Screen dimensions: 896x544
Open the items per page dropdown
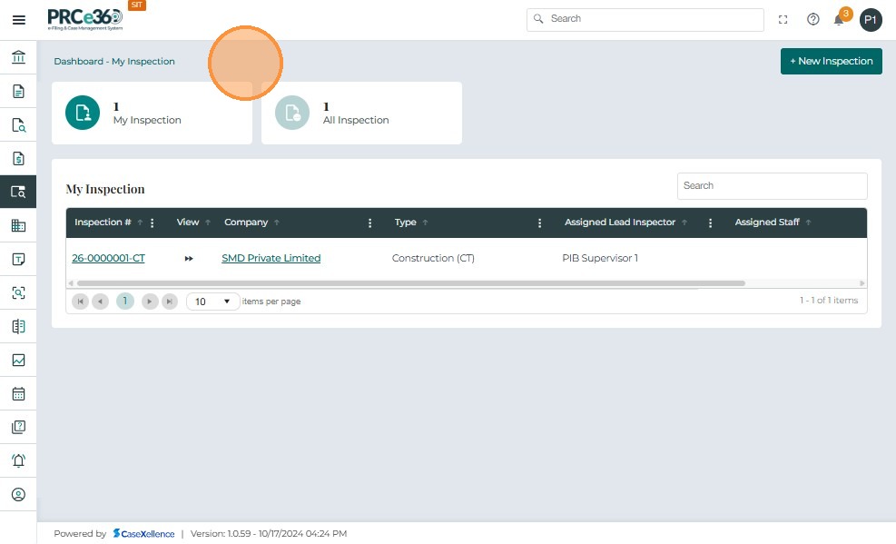point(212,302)
